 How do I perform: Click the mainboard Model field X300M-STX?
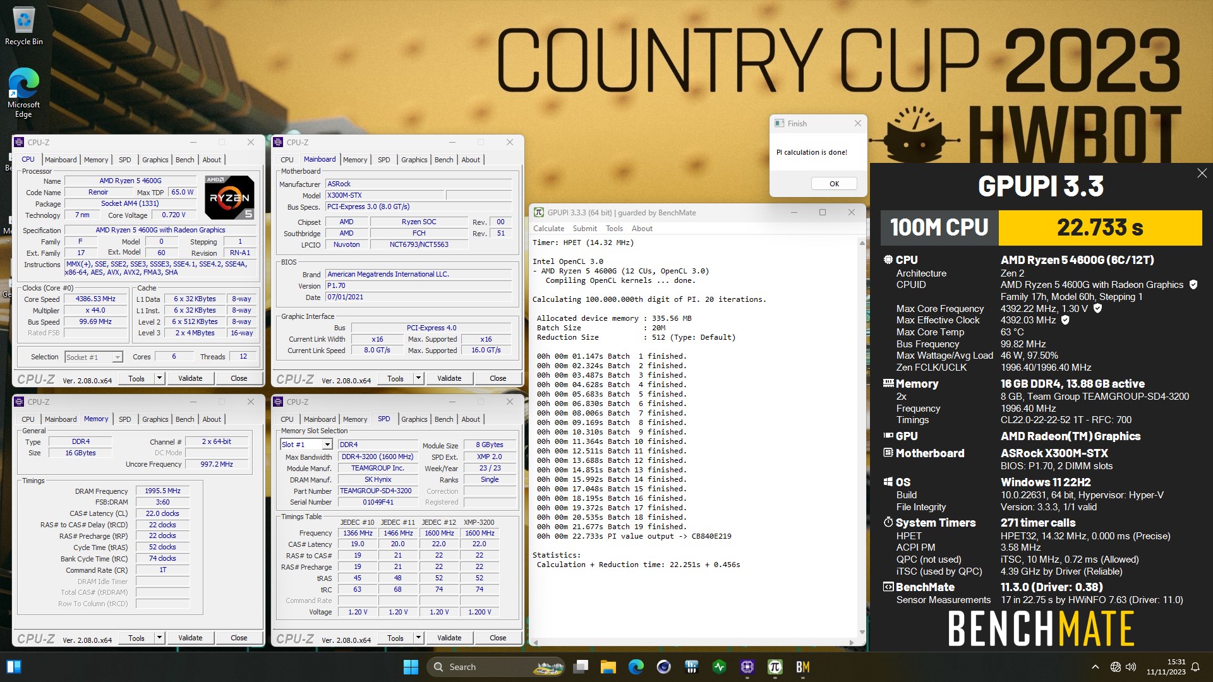click(x=384, y=196)
